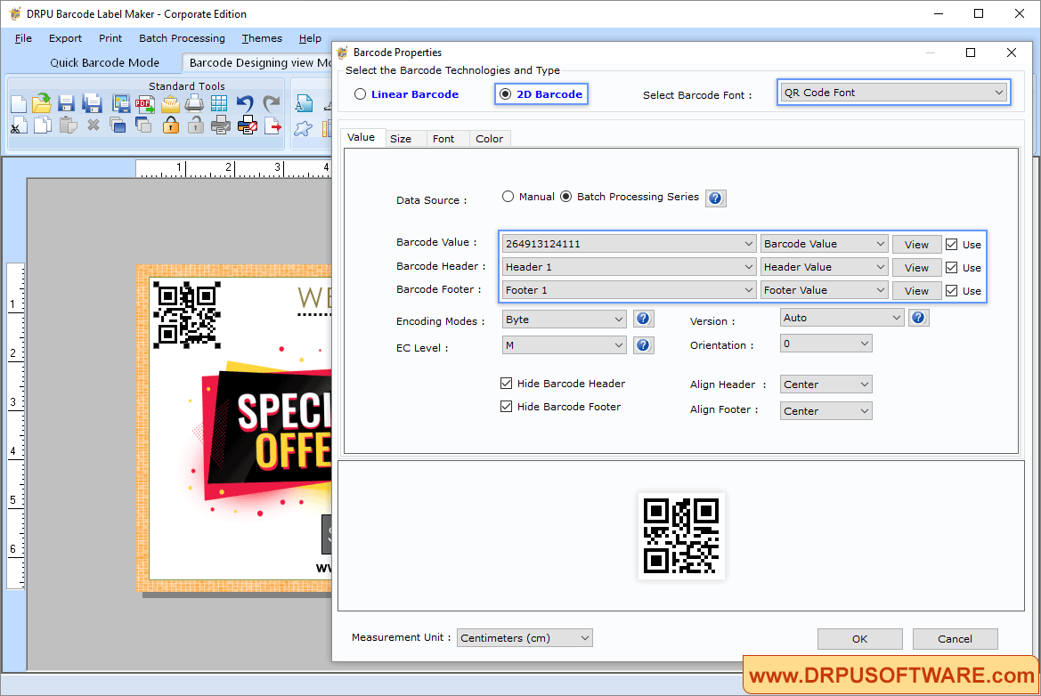The height and width of the screenshot is (696, 1041).
Task: Select the 2D Barcode radio button
Action: 505,94
